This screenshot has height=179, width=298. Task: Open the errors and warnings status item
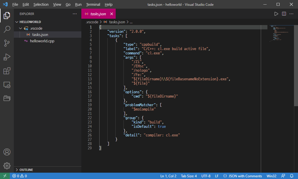coord(20,176)
